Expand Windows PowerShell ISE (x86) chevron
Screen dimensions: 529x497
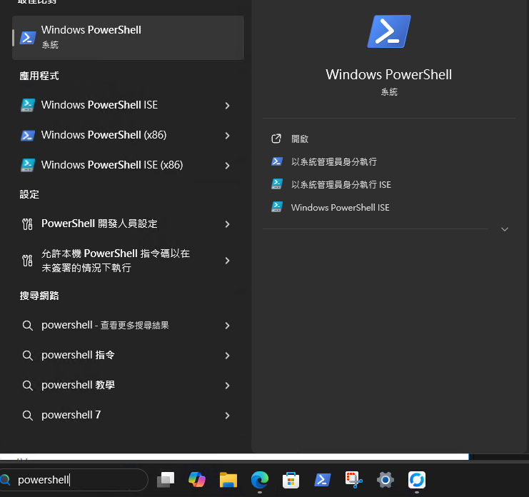228,166
